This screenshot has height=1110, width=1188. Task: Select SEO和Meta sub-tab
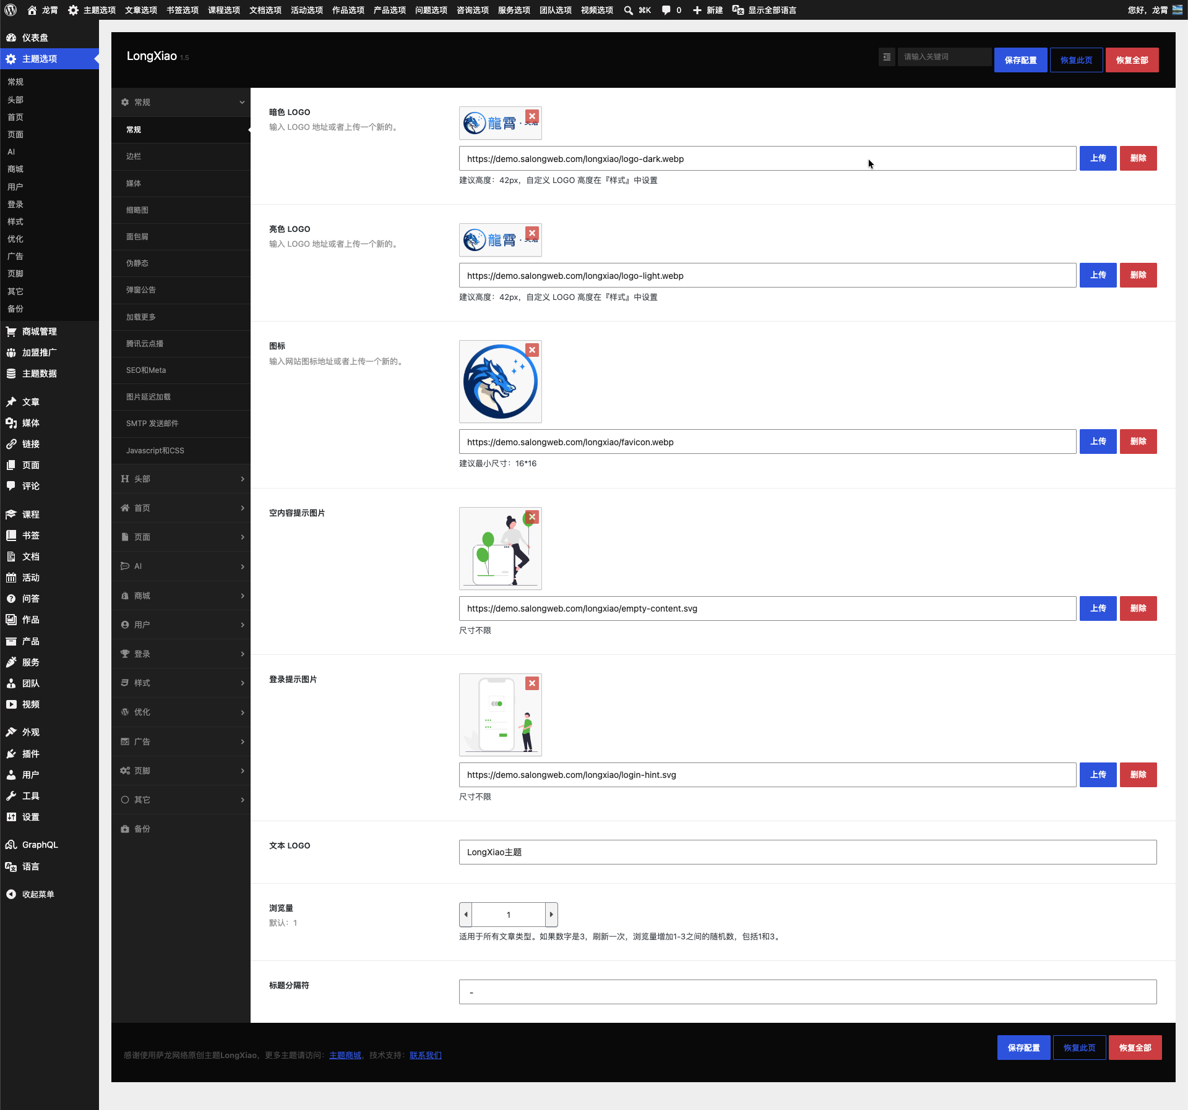tap(181, 370)
